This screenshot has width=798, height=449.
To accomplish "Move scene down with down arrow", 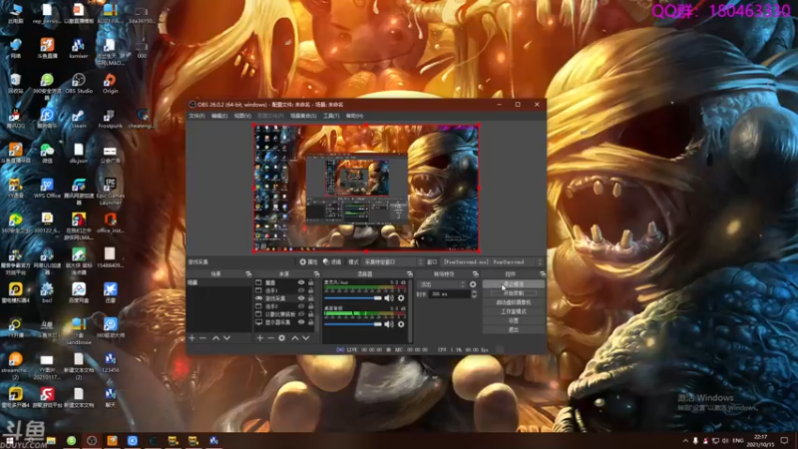I will [227, 338].
